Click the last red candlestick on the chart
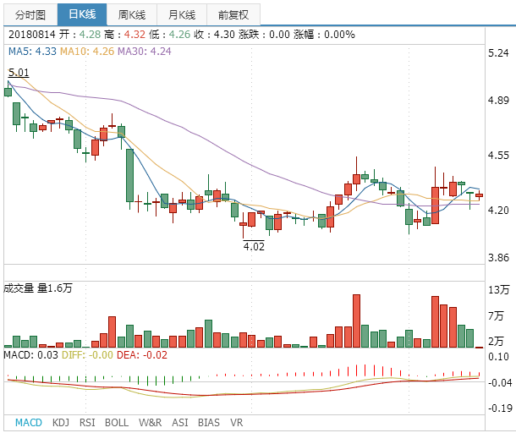Image resolution: width=516 pixels, height=433 pixels. click(479, 195)
